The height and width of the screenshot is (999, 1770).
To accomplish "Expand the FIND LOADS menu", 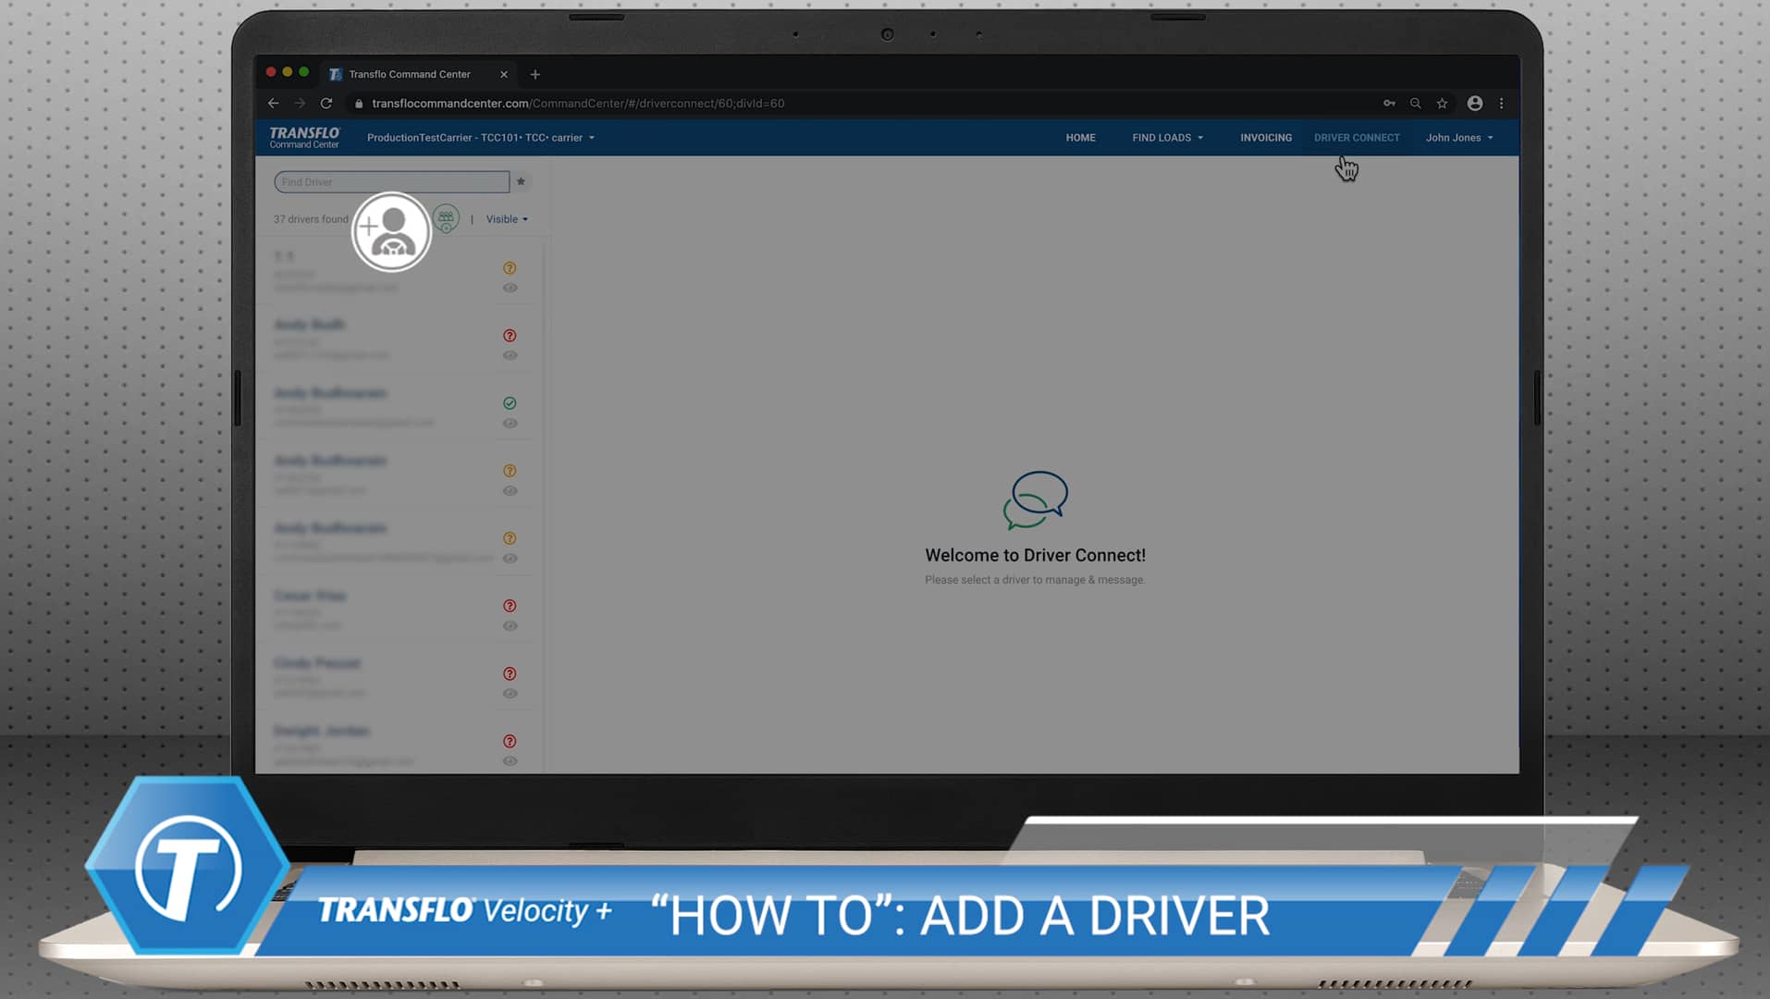I will 1168,138.
